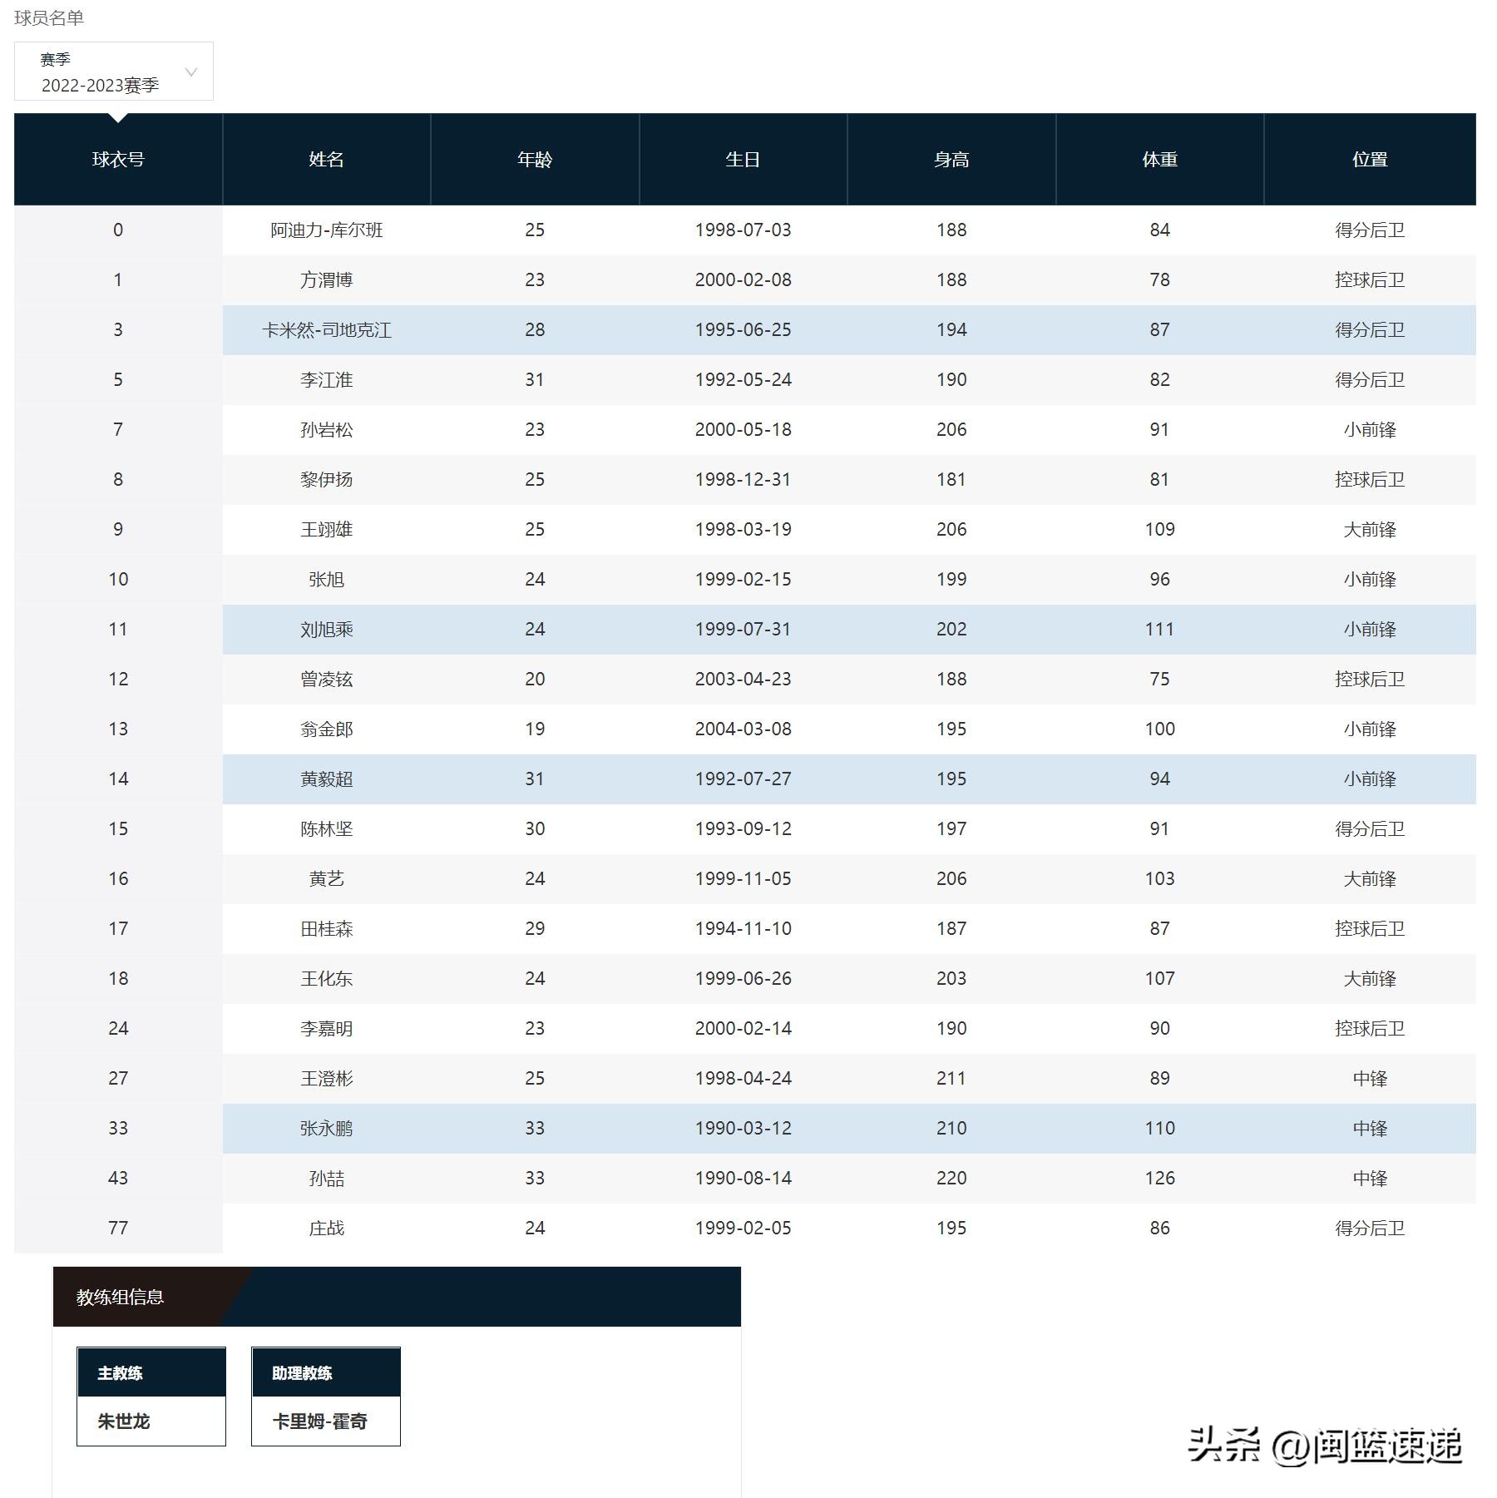This screenshot has height=1498, width=1497.
Task: Click height value 211
Action: [951, 1079]
